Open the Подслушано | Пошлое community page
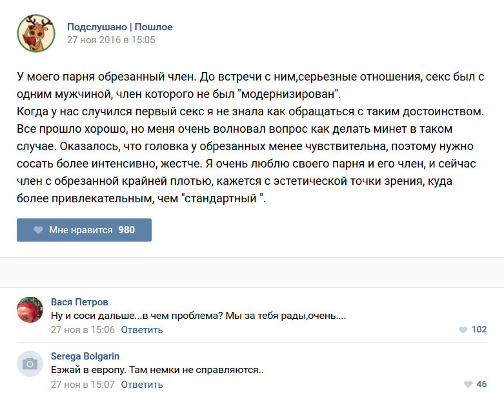 (x=119, y=27)
